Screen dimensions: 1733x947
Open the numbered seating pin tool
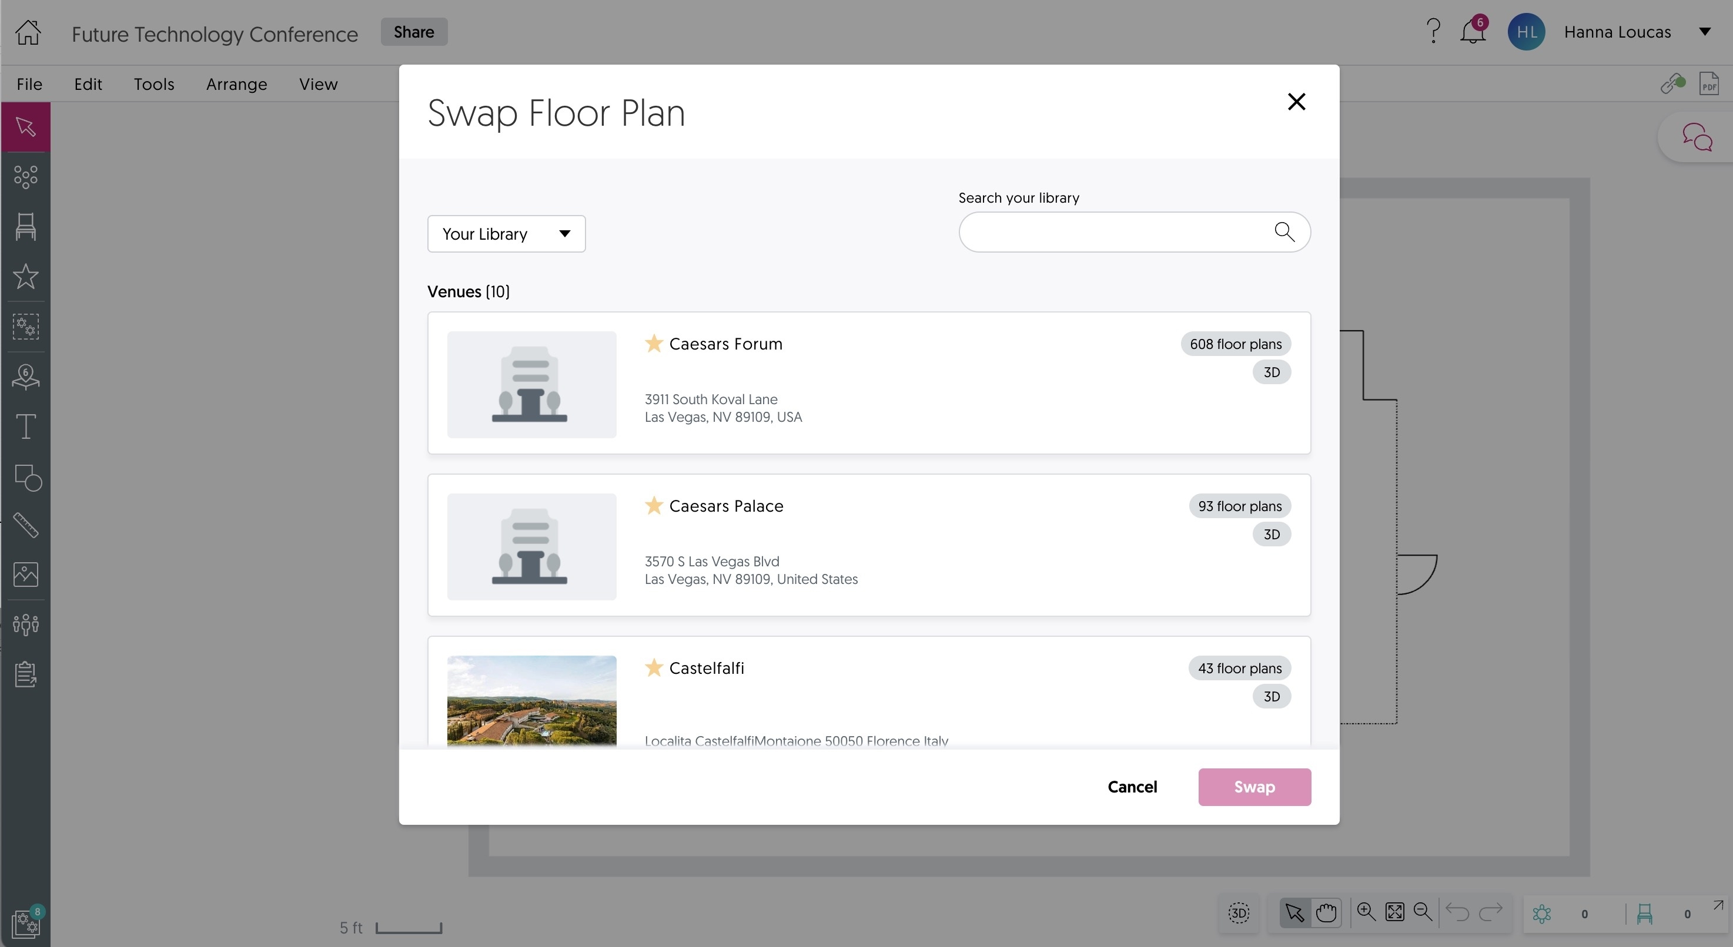[x=25, y=377]
